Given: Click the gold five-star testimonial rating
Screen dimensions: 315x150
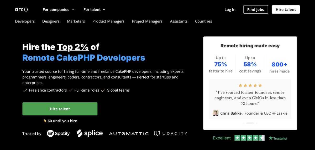Looking at the screenshot, I should (x=250, y=85).
